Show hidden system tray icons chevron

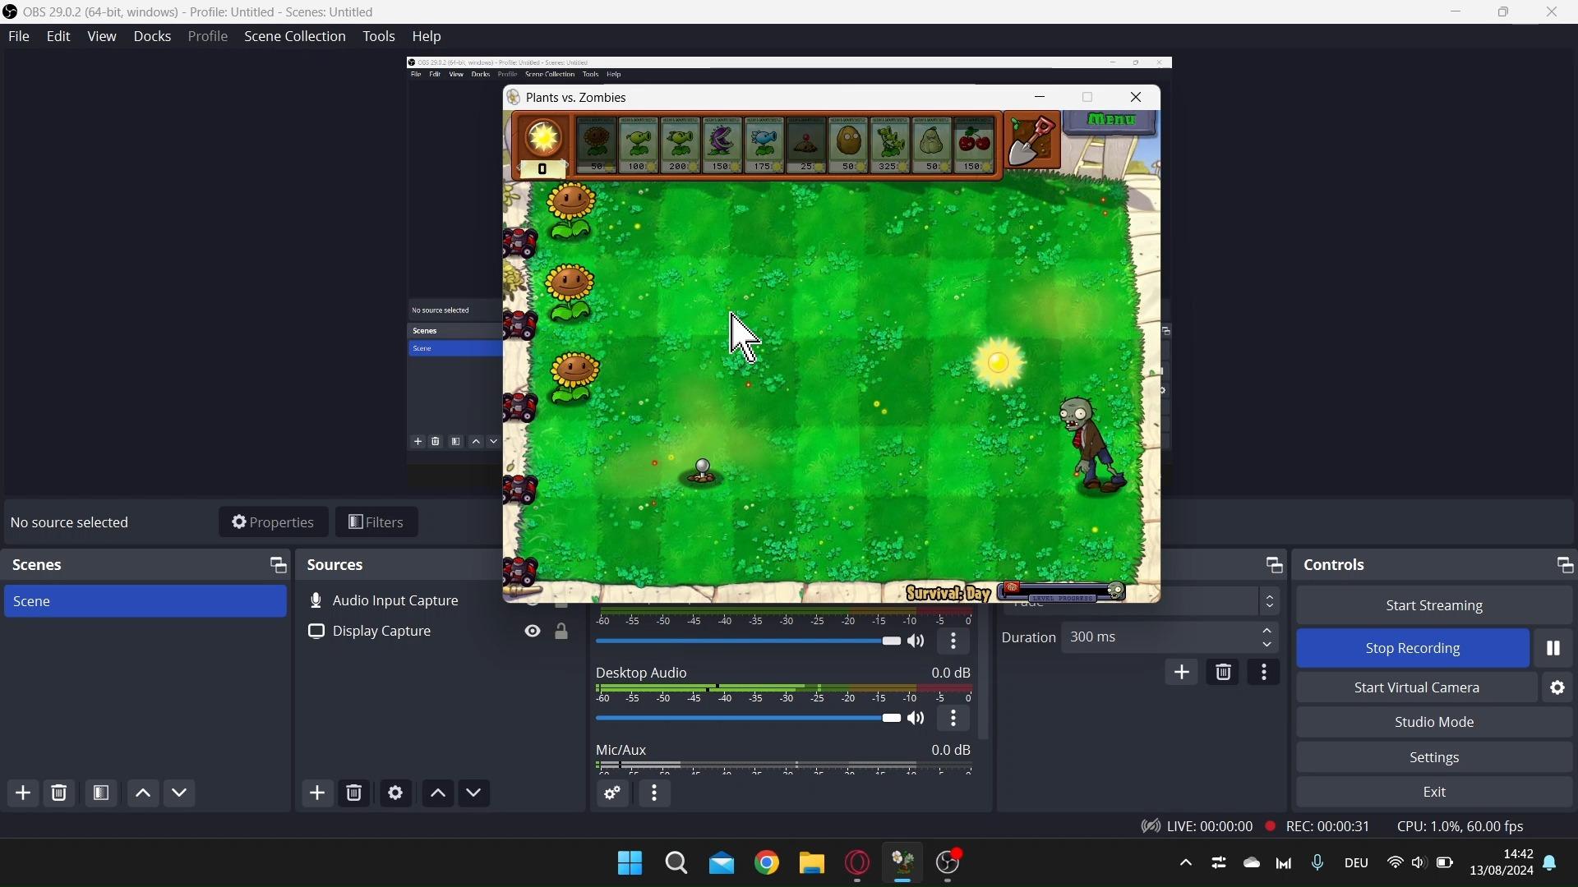tap(1185, 864)
